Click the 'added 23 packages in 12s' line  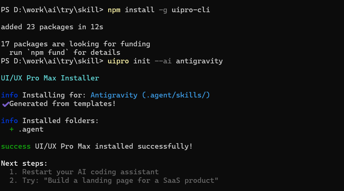point(52,27)
